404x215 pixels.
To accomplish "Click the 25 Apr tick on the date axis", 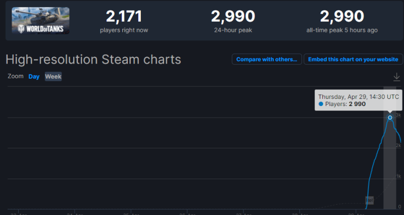I will [131, 213].
